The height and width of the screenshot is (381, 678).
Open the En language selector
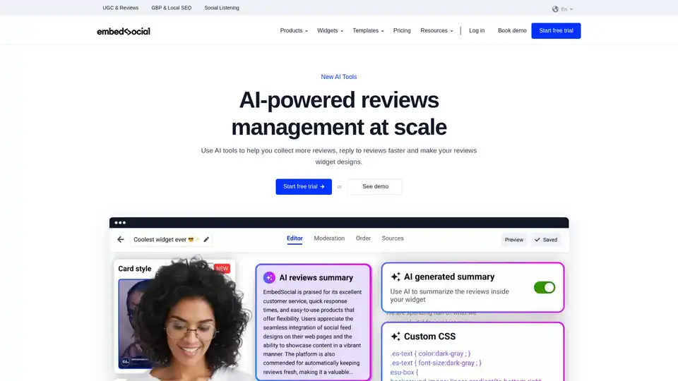pos(566,9)
